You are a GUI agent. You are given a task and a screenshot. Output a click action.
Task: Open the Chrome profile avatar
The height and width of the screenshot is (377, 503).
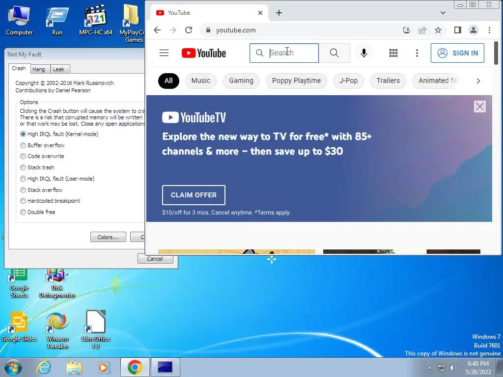473,30
